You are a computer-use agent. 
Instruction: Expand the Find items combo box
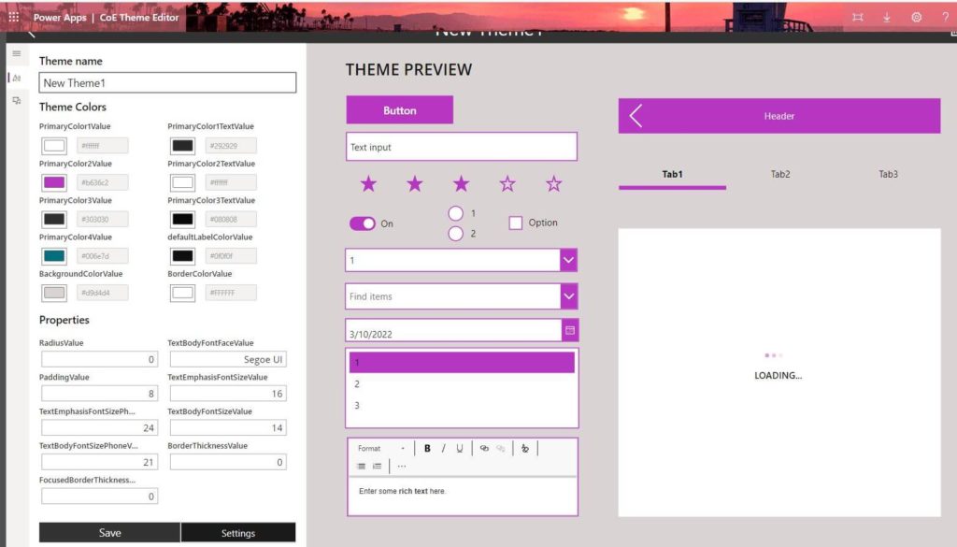tap(568, 296)
